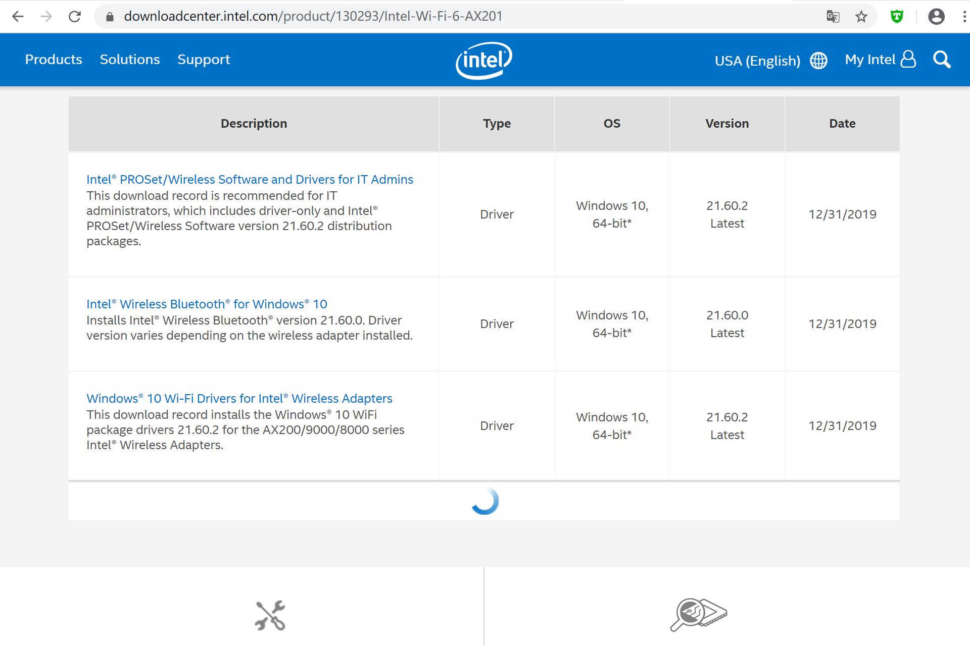
Task: Bookmark this page with the star icon
Action: (x=861, y=17)
